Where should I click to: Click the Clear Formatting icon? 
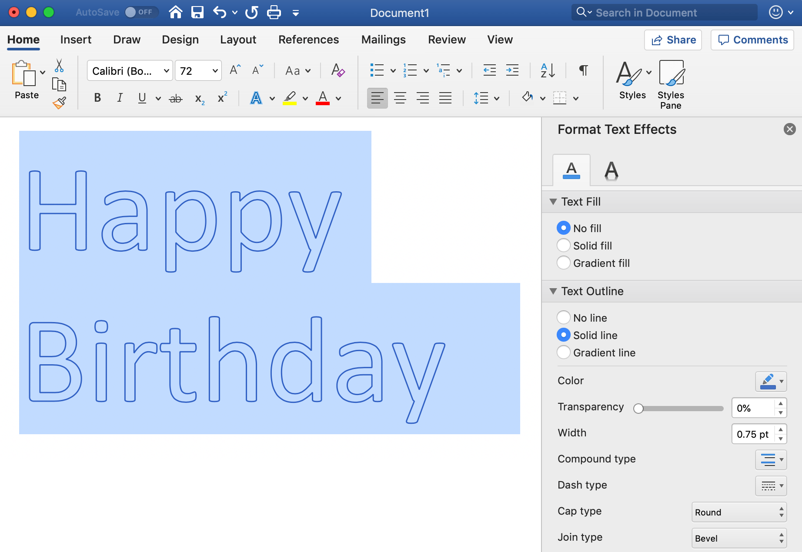[x=338, y=70]
